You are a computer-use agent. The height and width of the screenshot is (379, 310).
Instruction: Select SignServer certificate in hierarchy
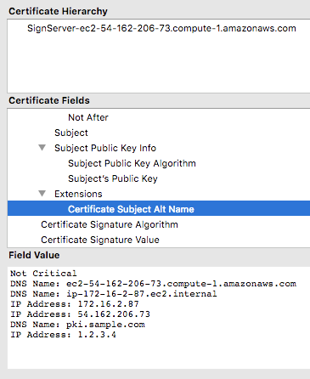[x=161, y=28]
